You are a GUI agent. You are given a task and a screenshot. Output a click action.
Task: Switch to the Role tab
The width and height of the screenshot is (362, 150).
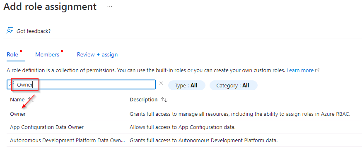12,55
